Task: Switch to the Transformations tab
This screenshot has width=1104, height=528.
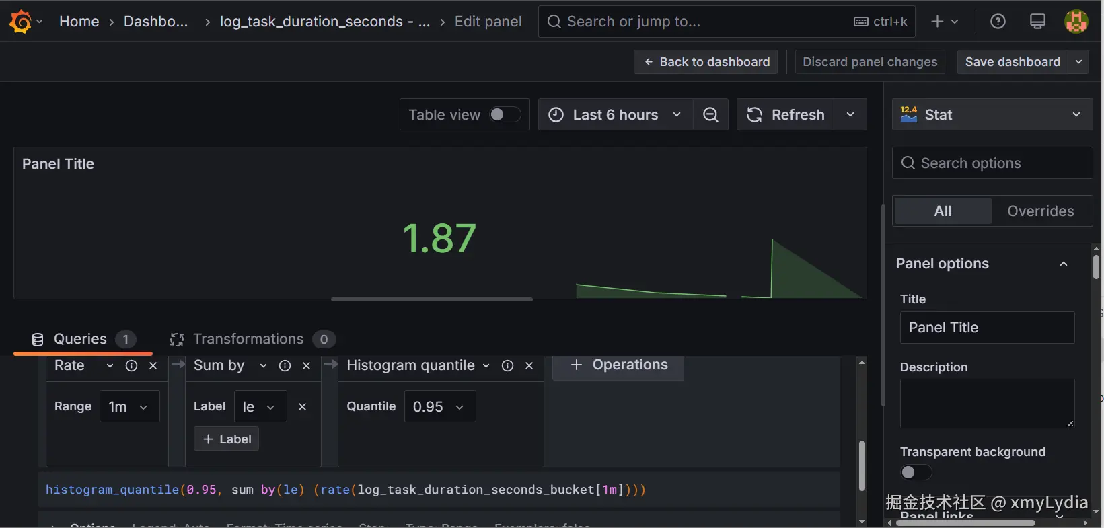Action: 248,339
